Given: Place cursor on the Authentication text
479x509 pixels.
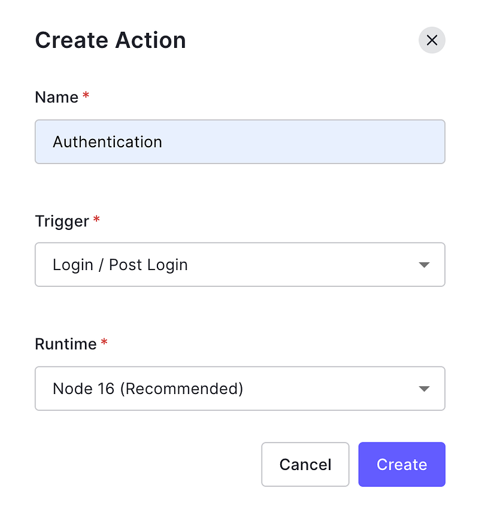Looking at the screenshot, I should tap(107, 142).
